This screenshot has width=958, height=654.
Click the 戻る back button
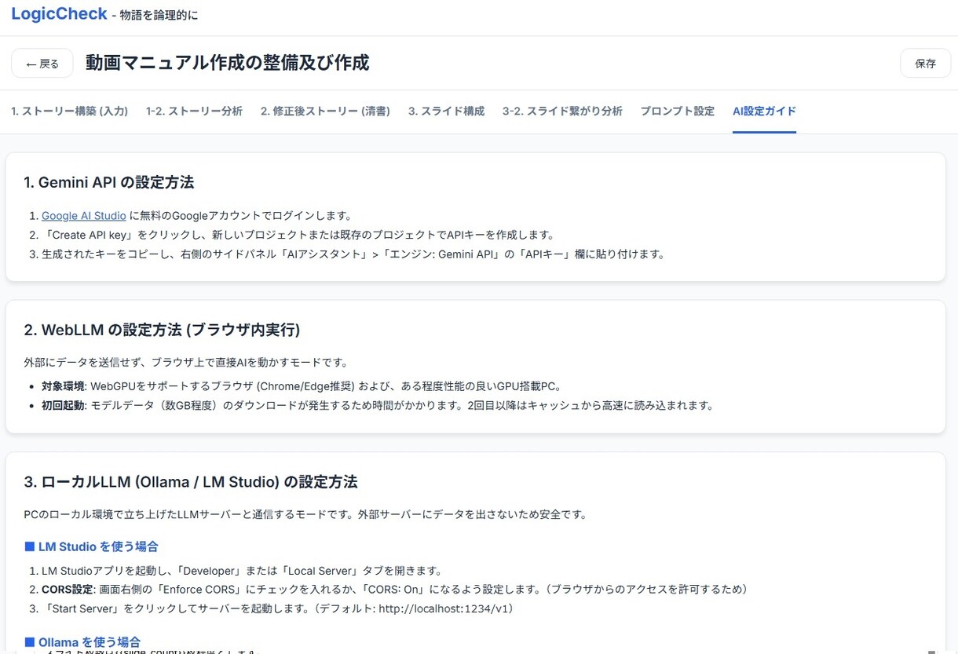pos(42,64)
